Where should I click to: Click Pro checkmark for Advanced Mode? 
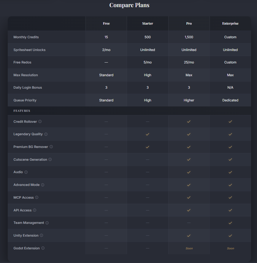coord(189,185)
